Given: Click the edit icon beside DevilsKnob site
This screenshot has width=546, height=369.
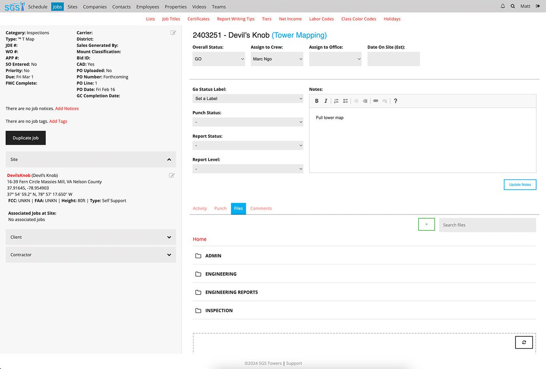Looking at the screenshot, I should (x=172, y=176).
